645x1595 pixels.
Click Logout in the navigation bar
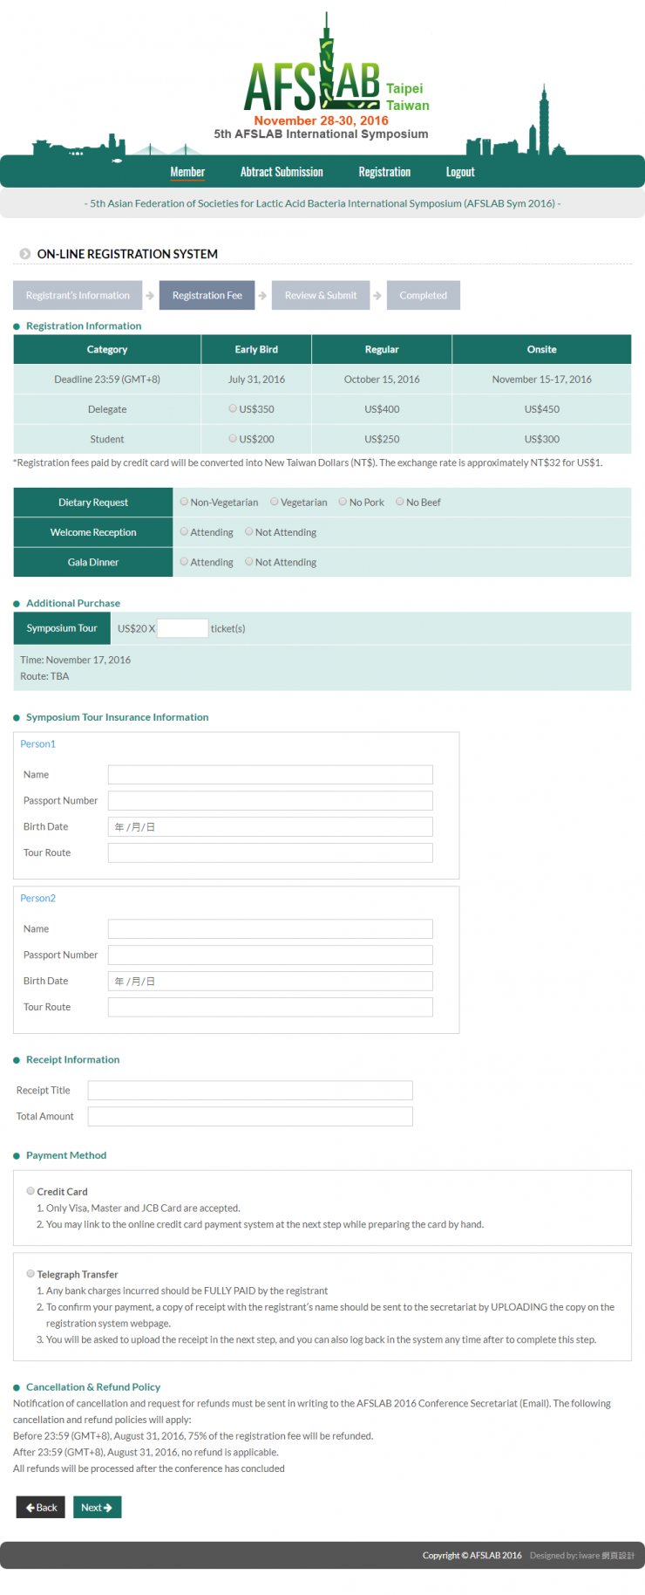tap(460, 172)
